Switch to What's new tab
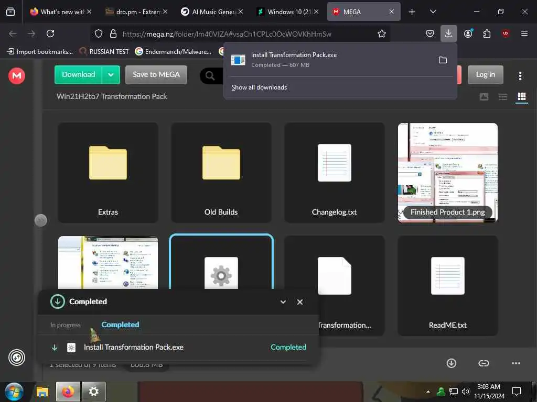Screen dimensions: 537x402 (x=61, y=12)
